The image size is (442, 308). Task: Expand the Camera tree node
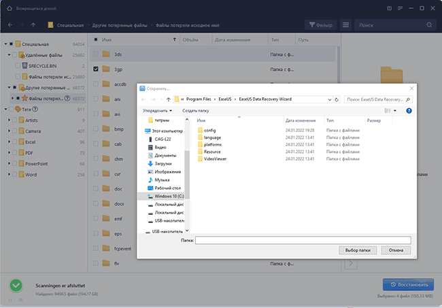(x=9, y=131)
